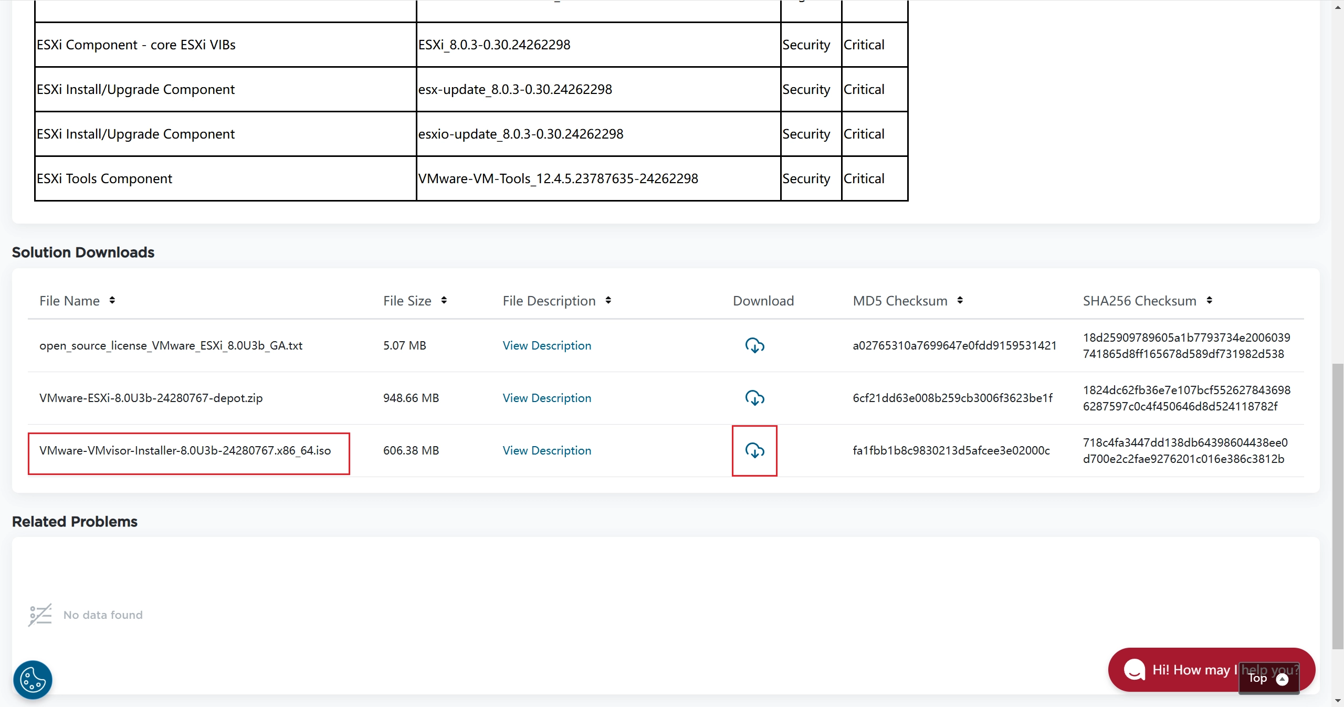Sort by SHA256 Checksum column
This screenshot has width=1344, height=707.
[1209, 300]
